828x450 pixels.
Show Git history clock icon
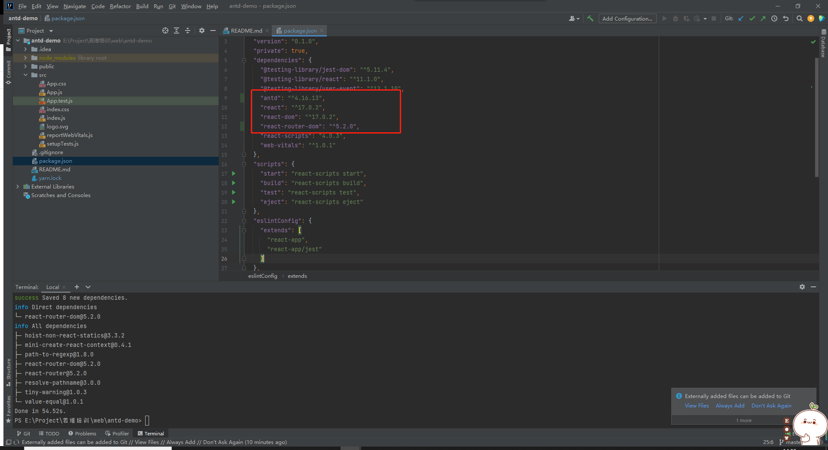[774, 18]
